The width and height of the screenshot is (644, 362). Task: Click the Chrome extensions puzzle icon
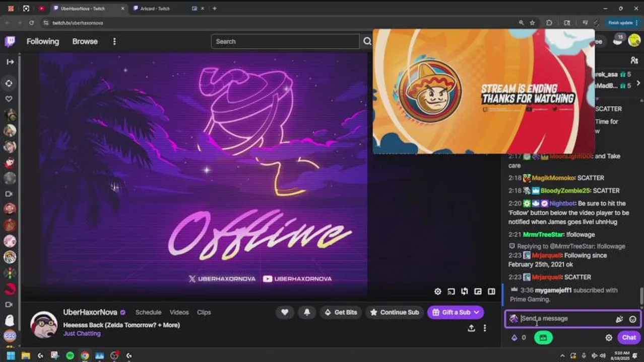click(x=549, y=23)
